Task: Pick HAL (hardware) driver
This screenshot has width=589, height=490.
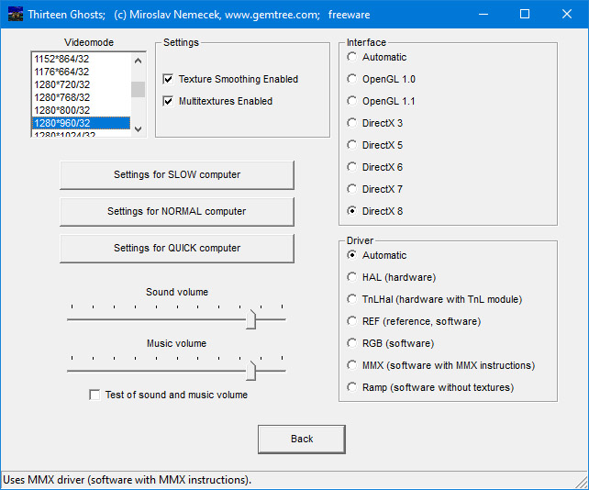Action: 352,278
